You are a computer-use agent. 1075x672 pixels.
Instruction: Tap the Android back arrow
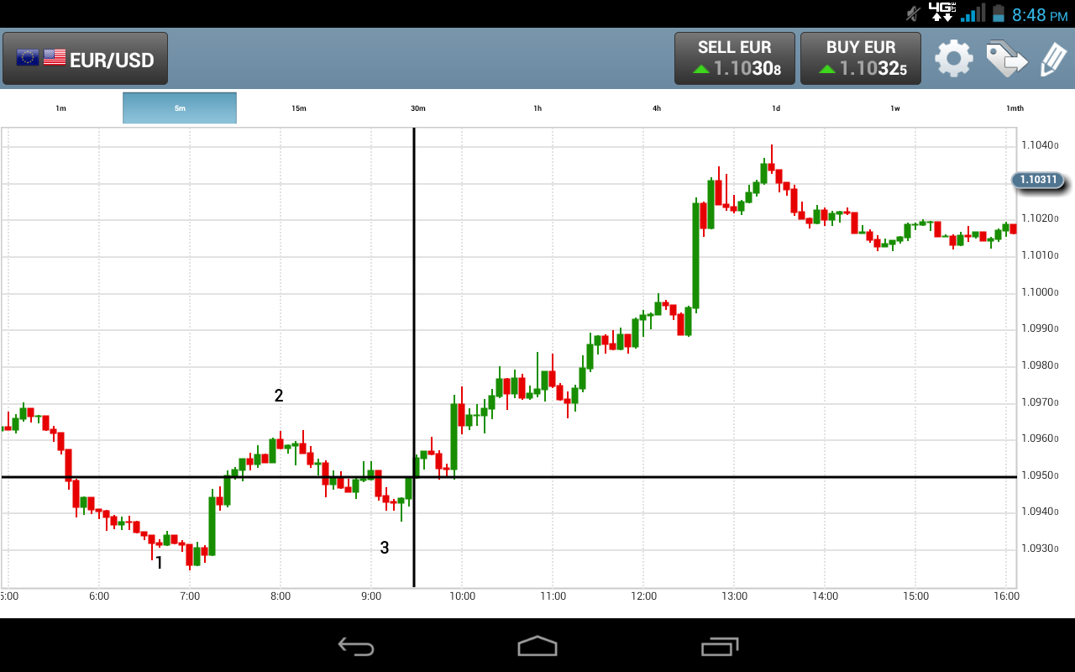(x=356, y=646)
